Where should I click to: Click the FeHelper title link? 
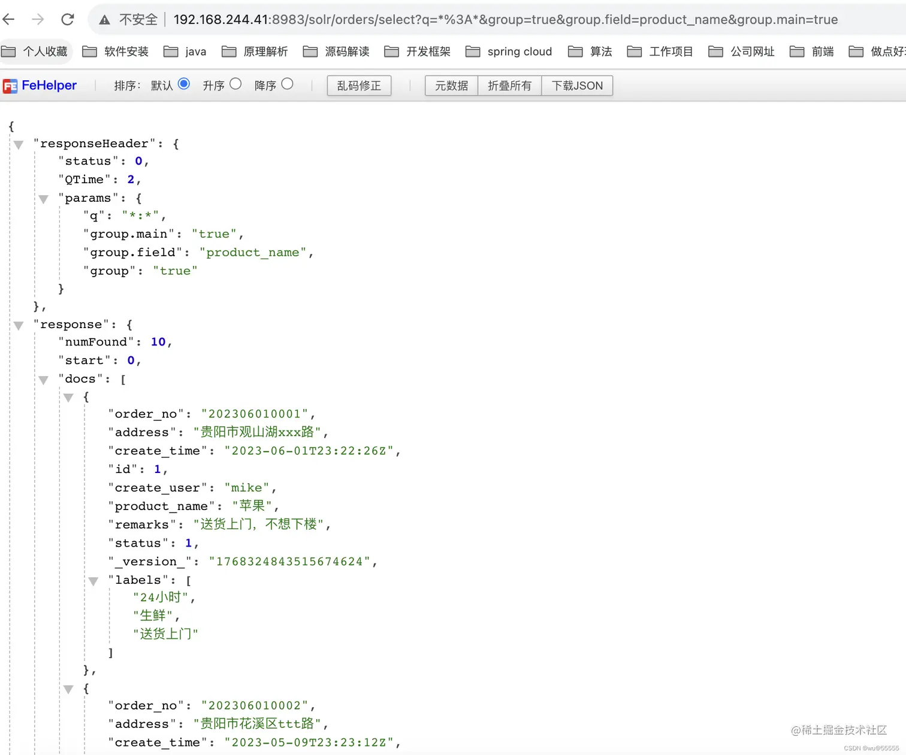(49, 86)
